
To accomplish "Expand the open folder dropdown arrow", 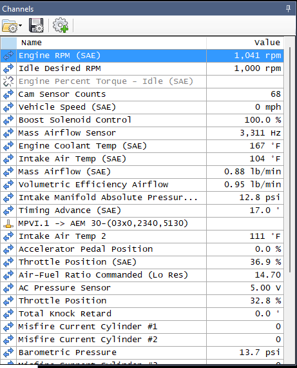I will [x=21, y=25].
